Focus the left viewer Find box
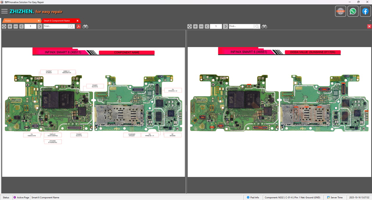This screenshot has height=200, width=372. (56, 26)
